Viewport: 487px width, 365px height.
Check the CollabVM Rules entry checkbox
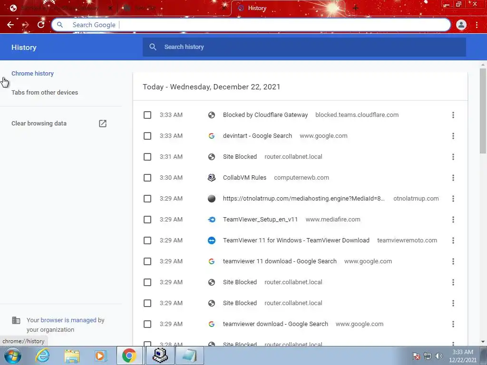[147, 178]
